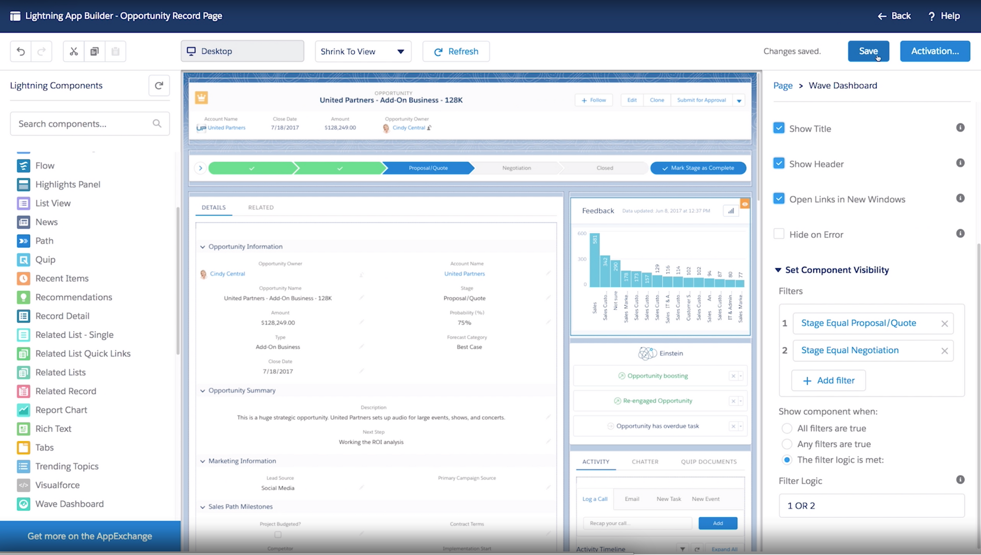Toggle the Hide on Error checkbox
The image size is (981, 555).
click(778, 234)
